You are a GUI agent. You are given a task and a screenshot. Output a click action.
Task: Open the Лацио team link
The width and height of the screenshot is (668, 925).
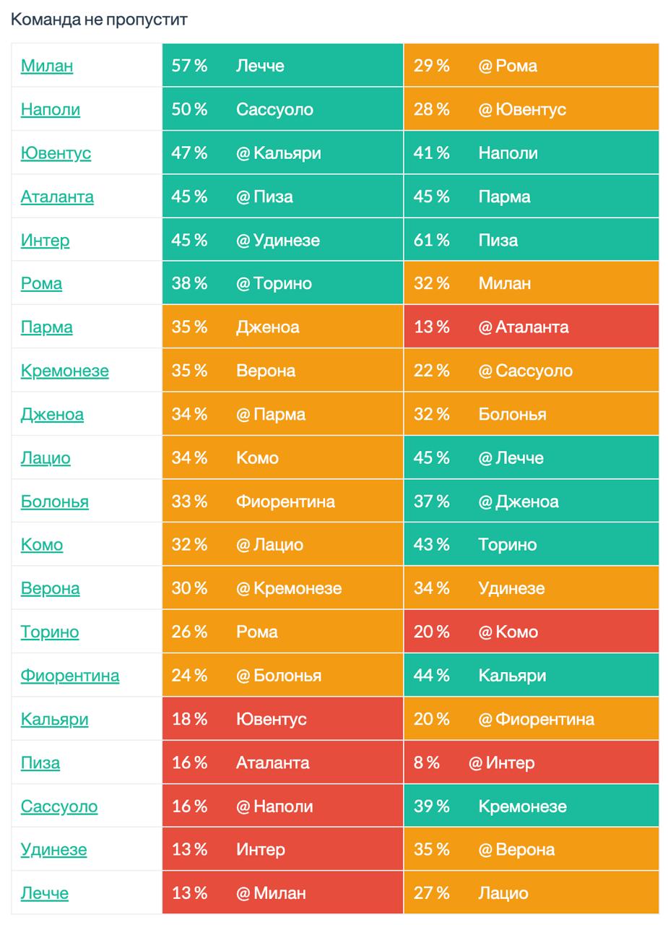click(x=45, y=457)
